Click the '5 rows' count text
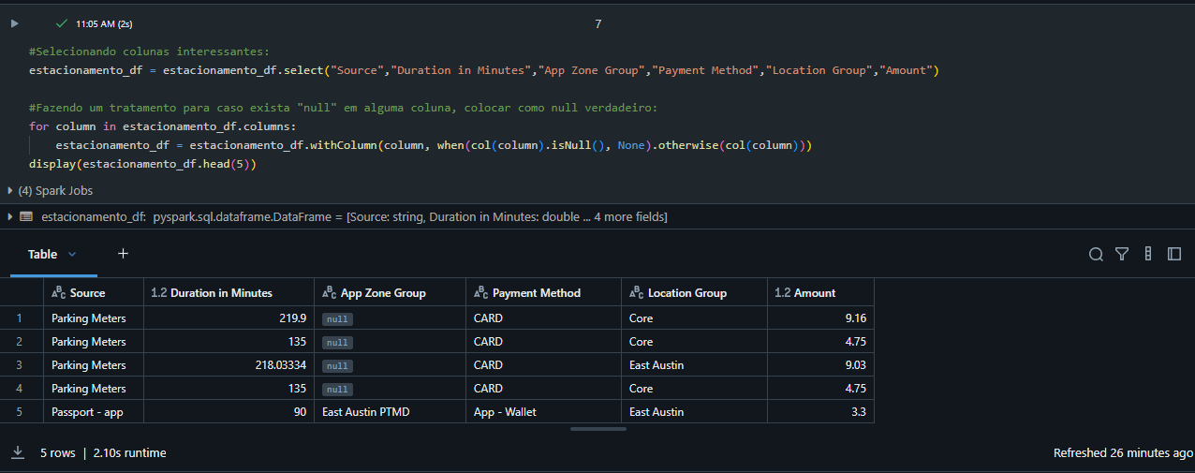Viewport: 1195px width, 473px height. (x=58, y=452)
